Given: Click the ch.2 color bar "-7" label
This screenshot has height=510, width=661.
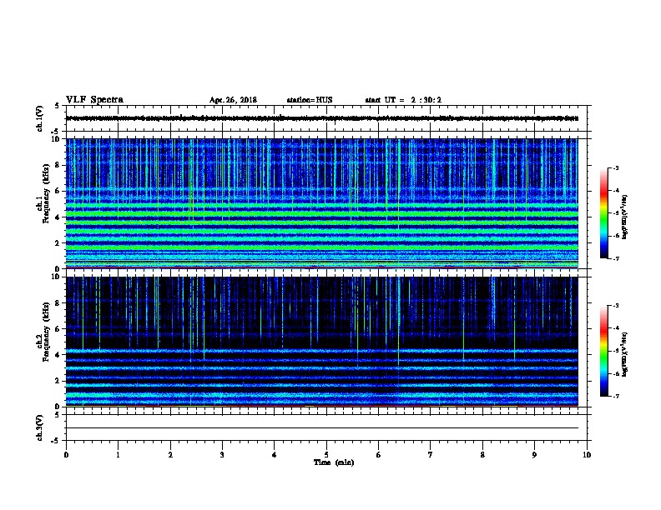Looking at the screenshot, I should click(x=616, y=396).
